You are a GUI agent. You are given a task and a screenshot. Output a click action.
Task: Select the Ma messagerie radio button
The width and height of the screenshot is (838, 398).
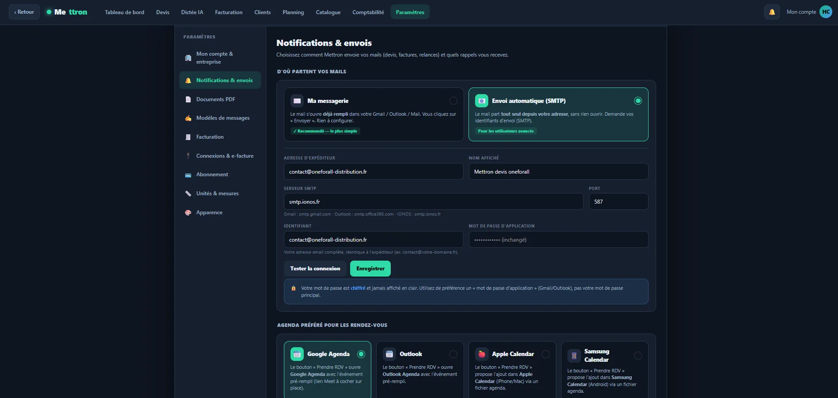coord(453,101)
